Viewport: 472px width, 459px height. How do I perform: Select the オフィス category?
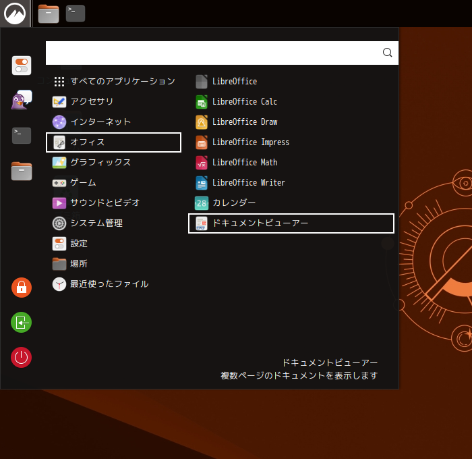click(x=113, y=142)
